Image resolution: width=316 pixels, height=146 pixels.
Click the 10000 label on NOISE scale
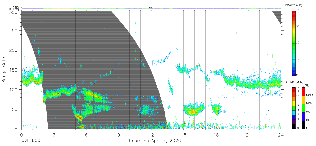tap(310, 95)
